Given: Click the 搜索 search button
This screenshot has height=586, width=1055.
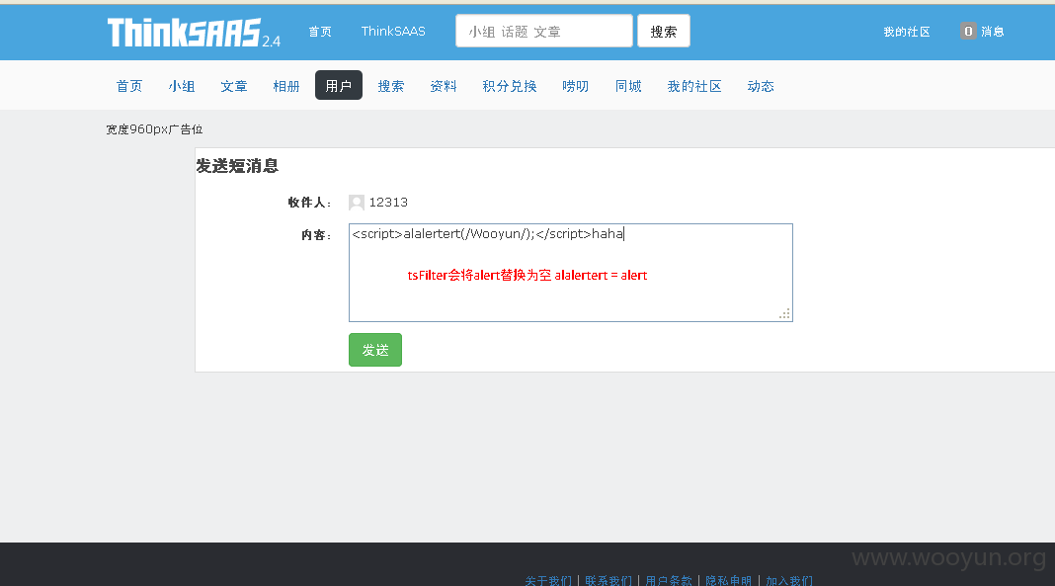Looking at the screenshot, I should pyautogui.click(x=664, y=31).
